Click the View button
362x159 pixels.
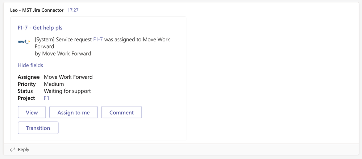[32, 112]
